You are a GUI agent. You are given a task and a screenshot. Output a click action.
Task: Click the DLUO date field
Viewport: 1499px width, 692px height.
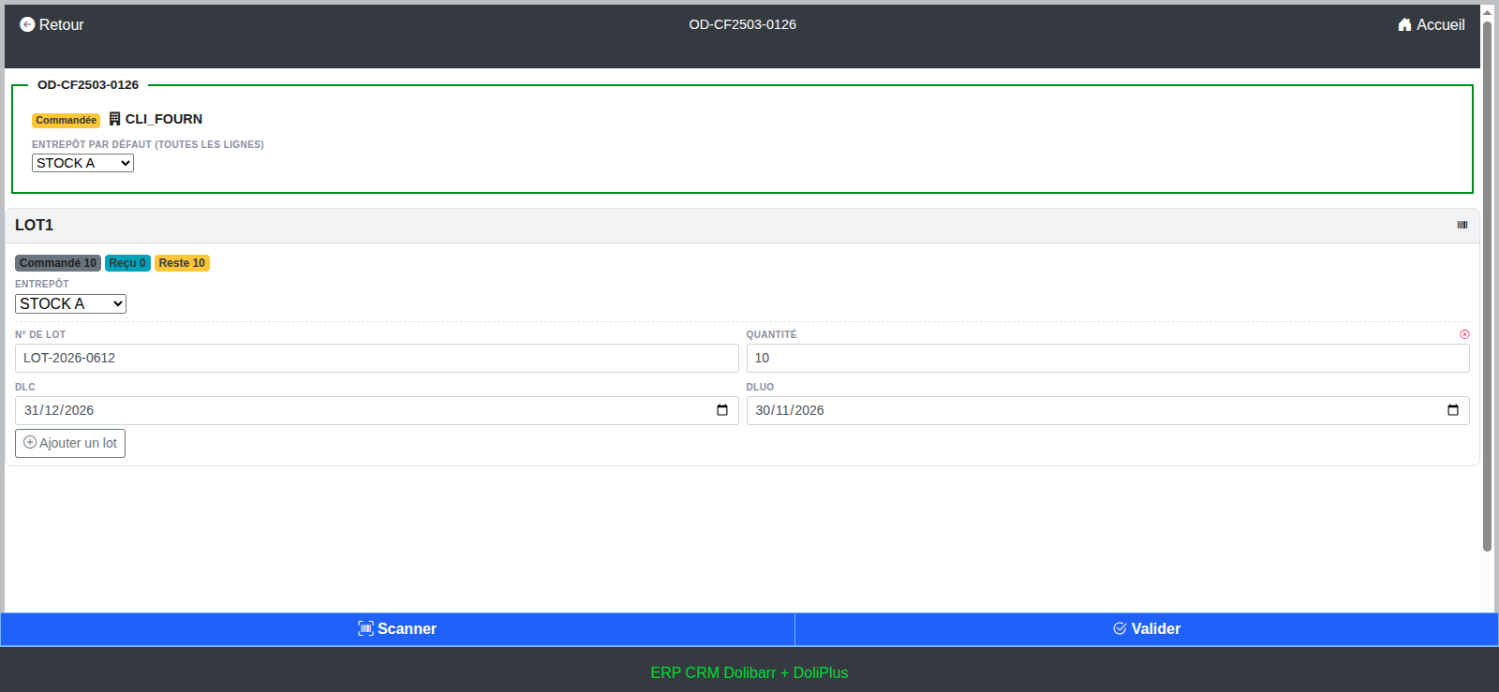[x=1107, y=410]
